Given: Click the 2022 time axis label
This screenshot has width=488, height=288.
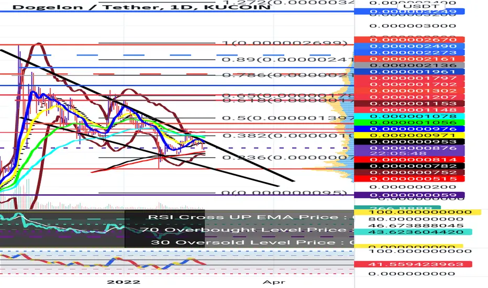Looking at the screenshot, I should point(124,282).
